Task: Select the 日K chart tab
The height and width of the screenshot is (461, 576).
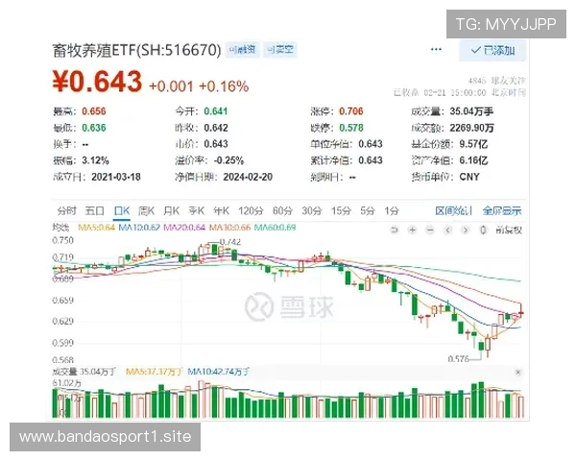Action: point(122,211)
